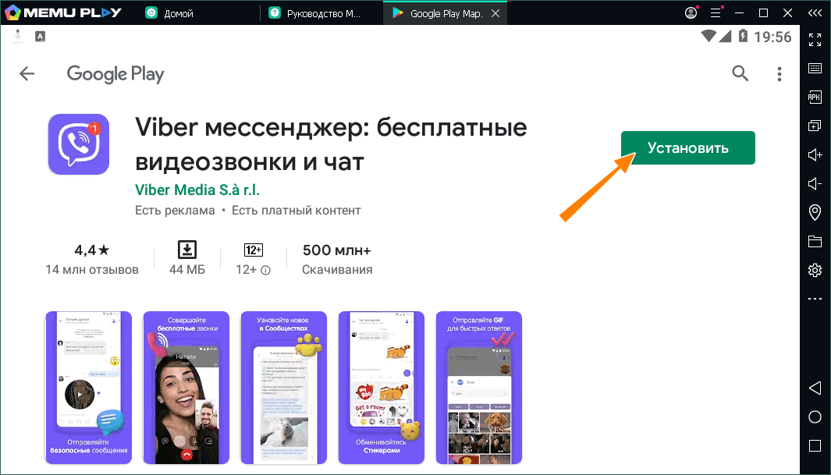The image size is (831, 475).
Task: Click the battery status icon
Action: 743,36
